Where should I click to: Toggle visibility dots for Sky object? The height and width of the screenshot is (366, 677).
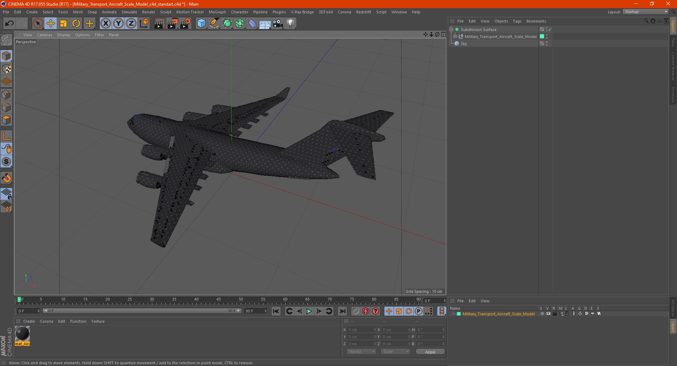pyautogui.click(x=547, y=44)
